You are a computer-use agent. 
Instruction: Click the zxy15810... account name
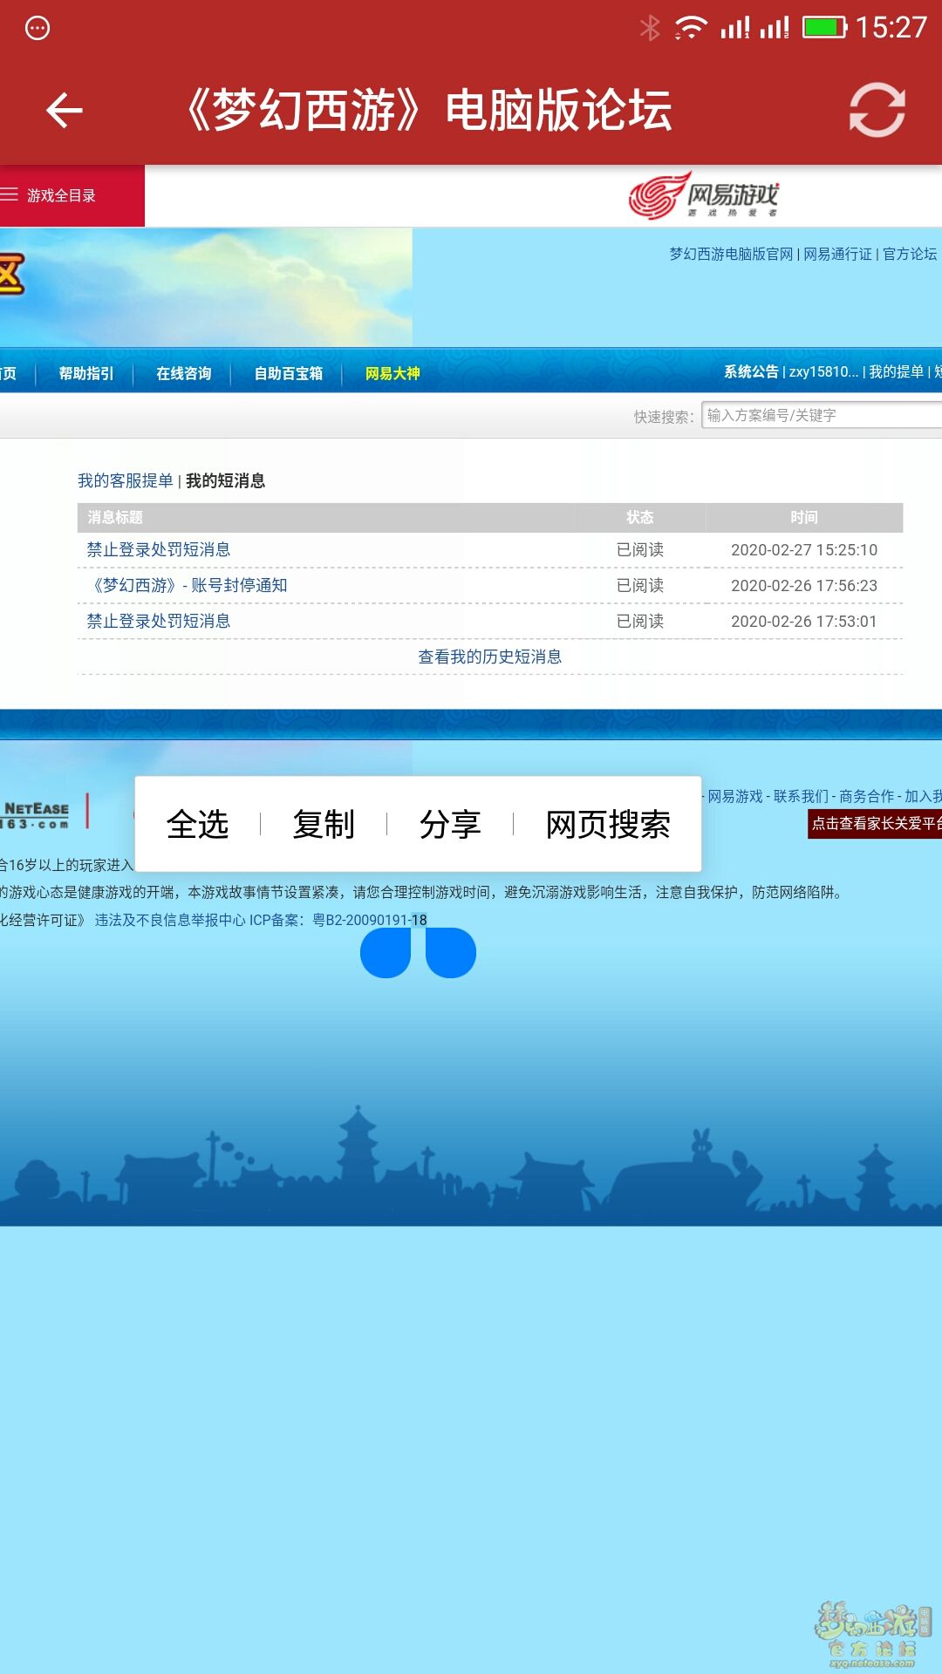click(823, 371)
